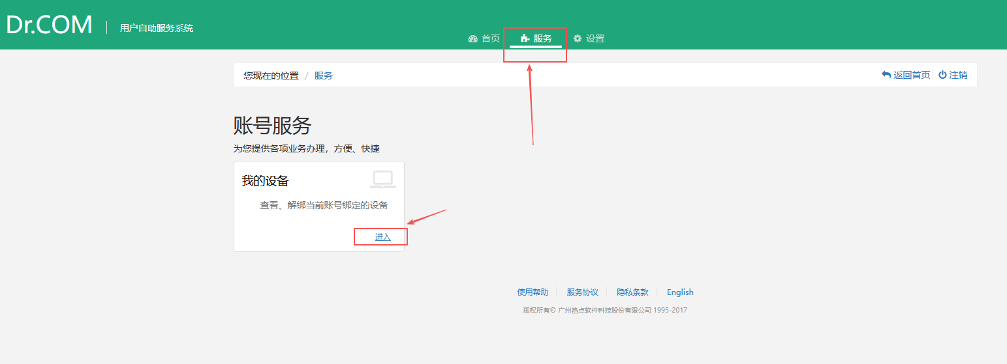Open the 使用帮助 footer link
Screen dimensions: 1007x364
click(x=533, y=292)
